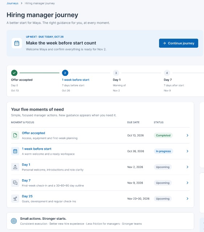The image size is (204, 232).
Task: Expand the Nov 9, 2026 row chevron
Action: click(x=187, y=183)
